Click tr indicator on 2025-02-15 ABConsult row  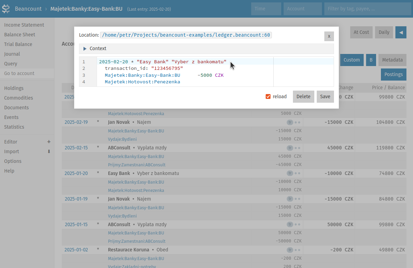pos(290,148)
